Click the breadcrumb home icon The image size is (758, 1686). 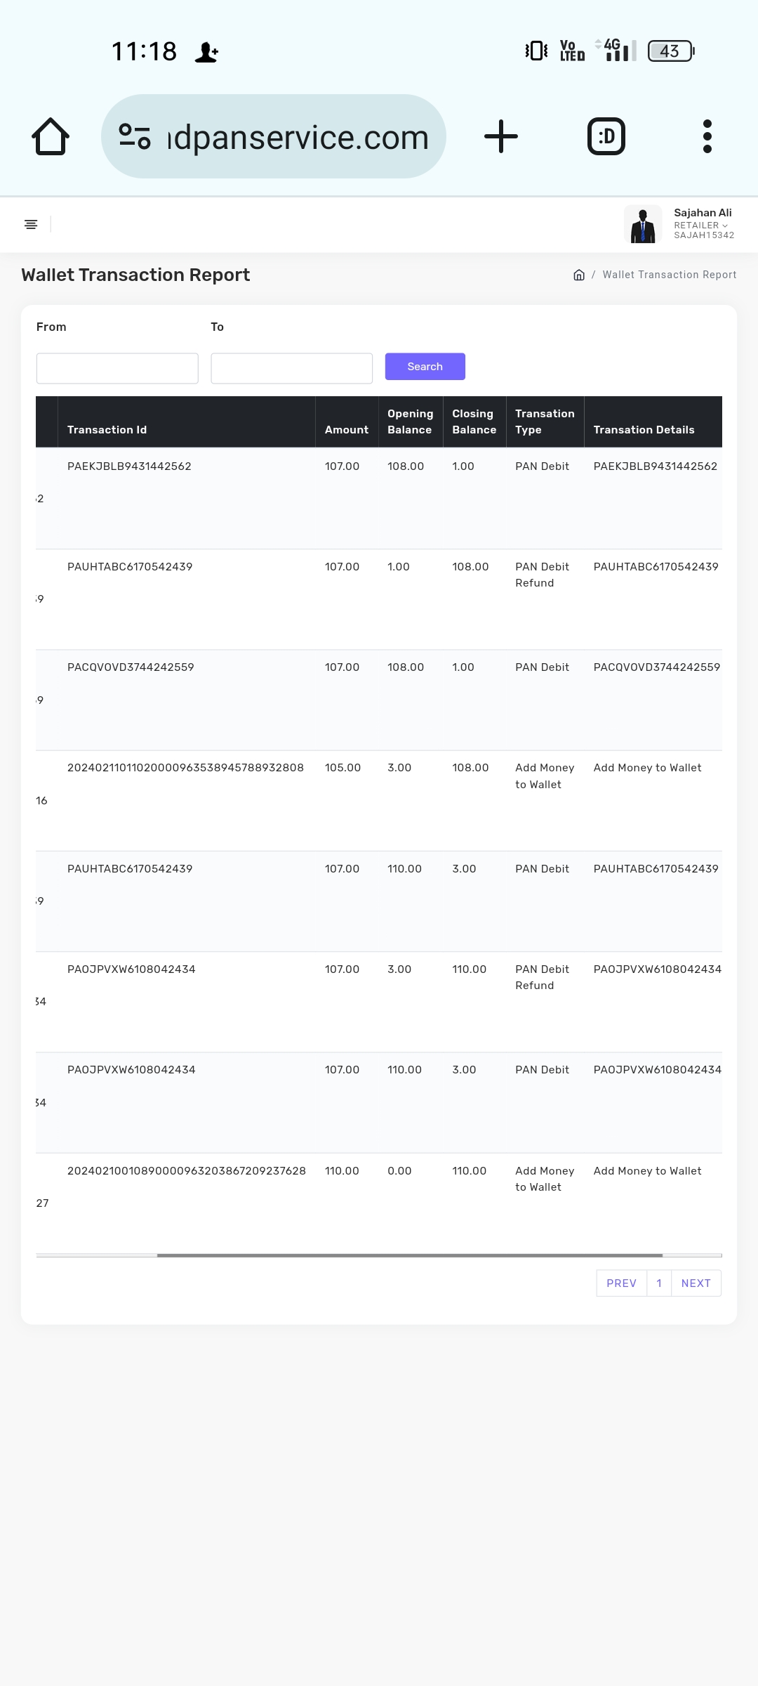pyautogui.click(x=579, y=275)
